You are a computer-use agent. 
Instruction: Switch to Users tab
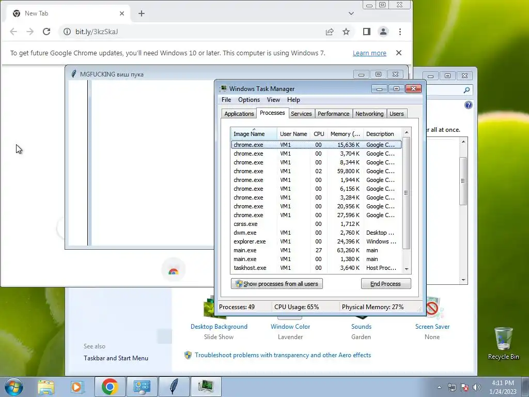tap(396, 114)
